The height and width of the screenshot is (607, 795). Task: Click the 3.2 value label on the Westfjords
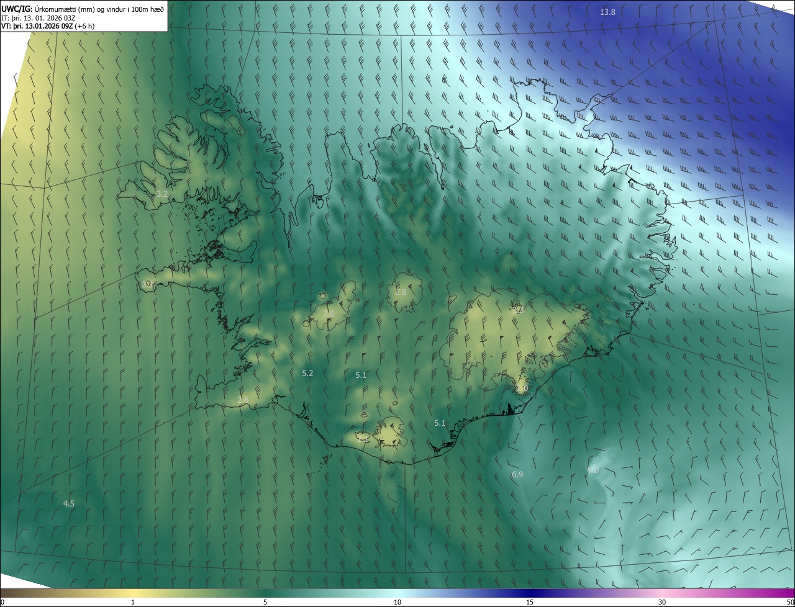[162, 194]
